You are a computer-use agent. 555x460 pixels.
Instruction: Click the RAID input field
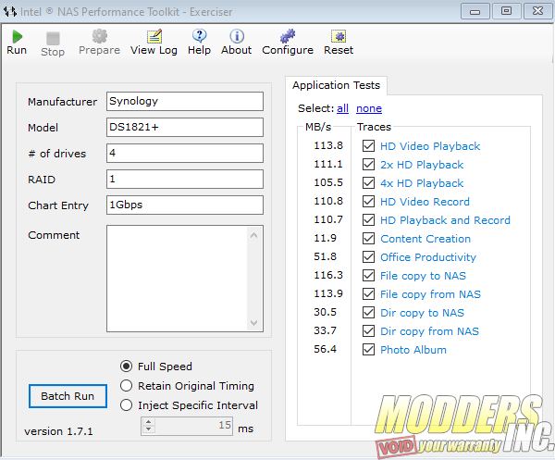(x=185, y=180)
